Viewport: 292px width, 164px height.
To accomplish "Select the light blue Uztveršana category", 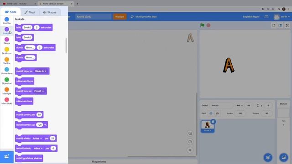I will pos(7,71).
